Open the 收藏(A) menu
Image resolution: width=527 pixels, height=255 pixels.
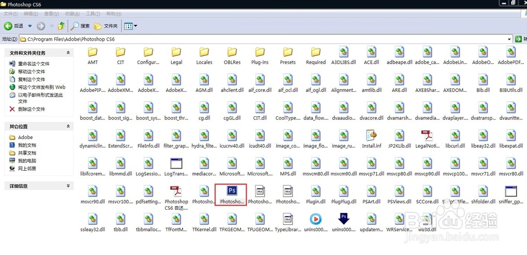(x=72, y=14)
